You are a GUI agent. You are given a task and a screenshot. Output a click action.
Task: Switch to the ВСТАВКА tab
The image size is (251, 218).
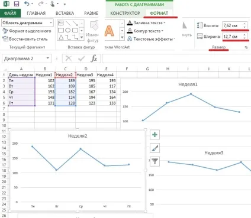point(65,13)
